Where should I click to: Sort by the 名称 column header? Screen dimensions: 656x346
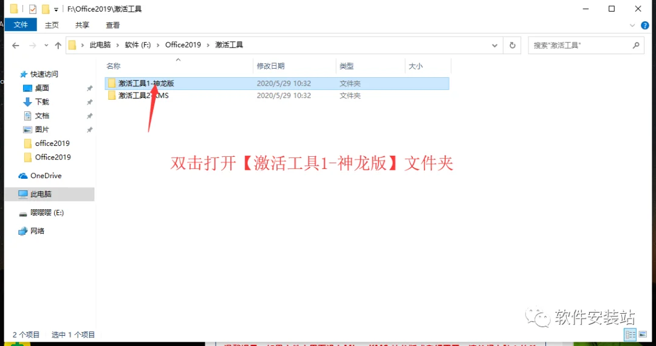tap(114, 66)
